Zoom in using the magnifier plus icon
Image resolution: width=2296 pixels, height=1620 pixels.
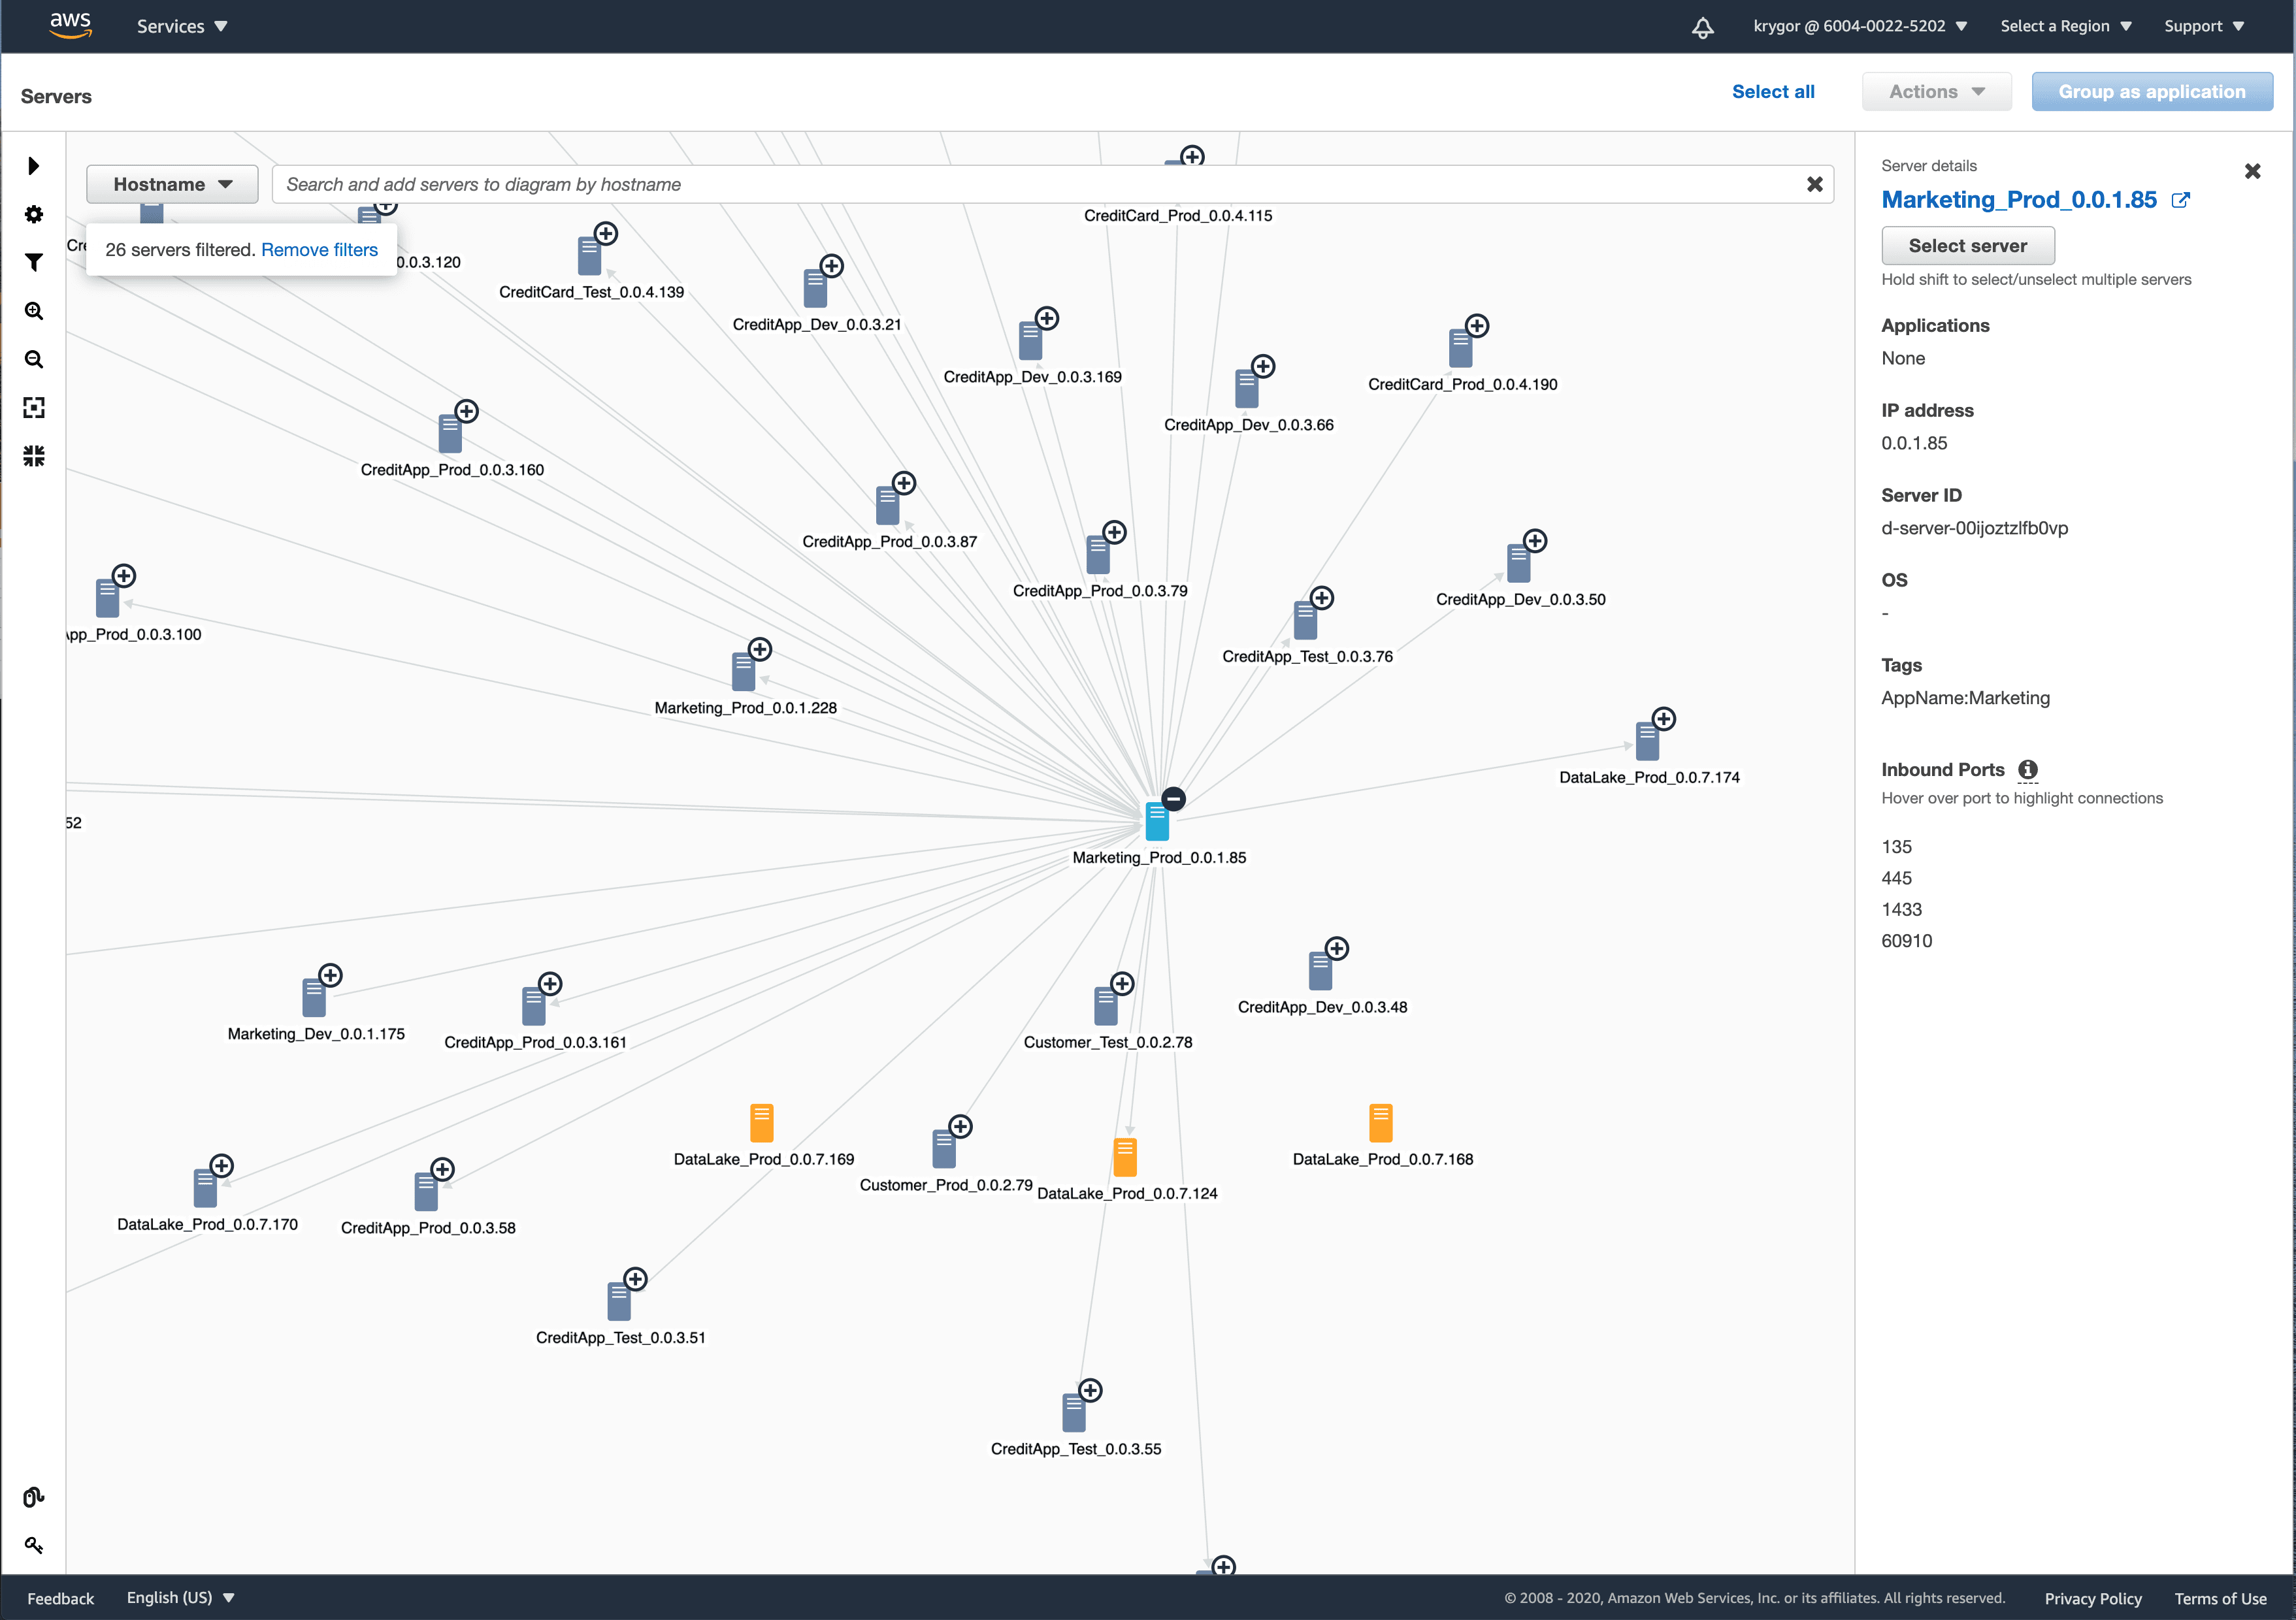[34, 311]
